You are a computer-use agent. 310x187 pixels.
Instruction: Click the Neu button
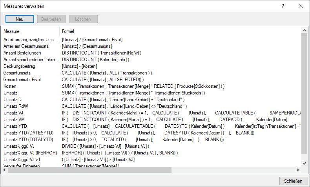[x=20, y=19]
